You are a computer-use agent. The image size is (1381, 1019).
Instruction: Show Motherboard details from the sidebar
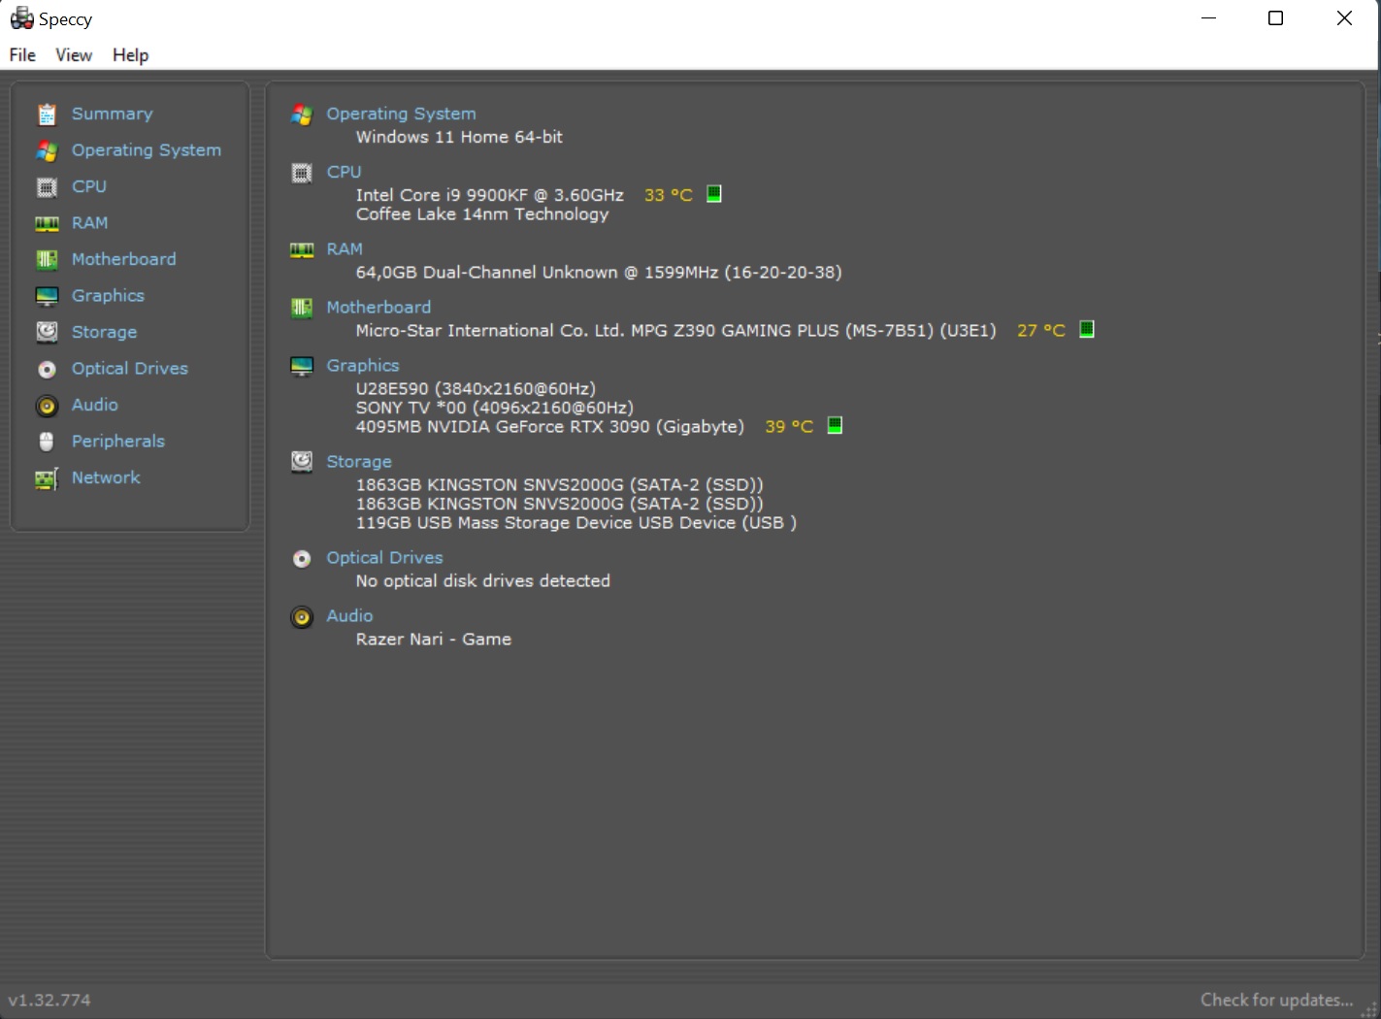(x=124, y=259)
